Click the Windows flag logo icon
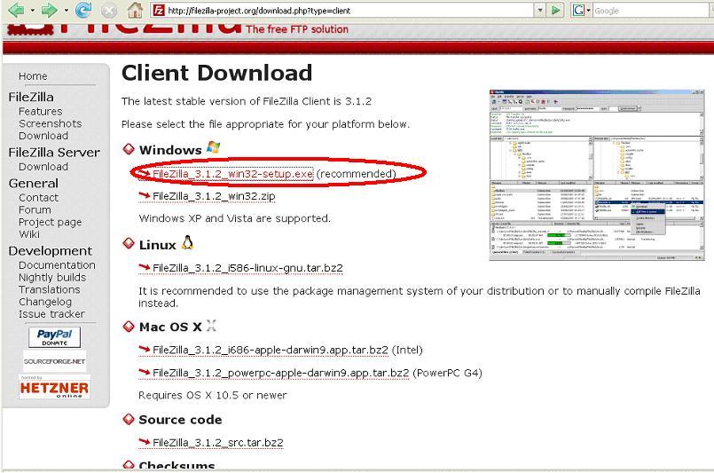Viewport: 714px width, 473px height. click(213, 147)
